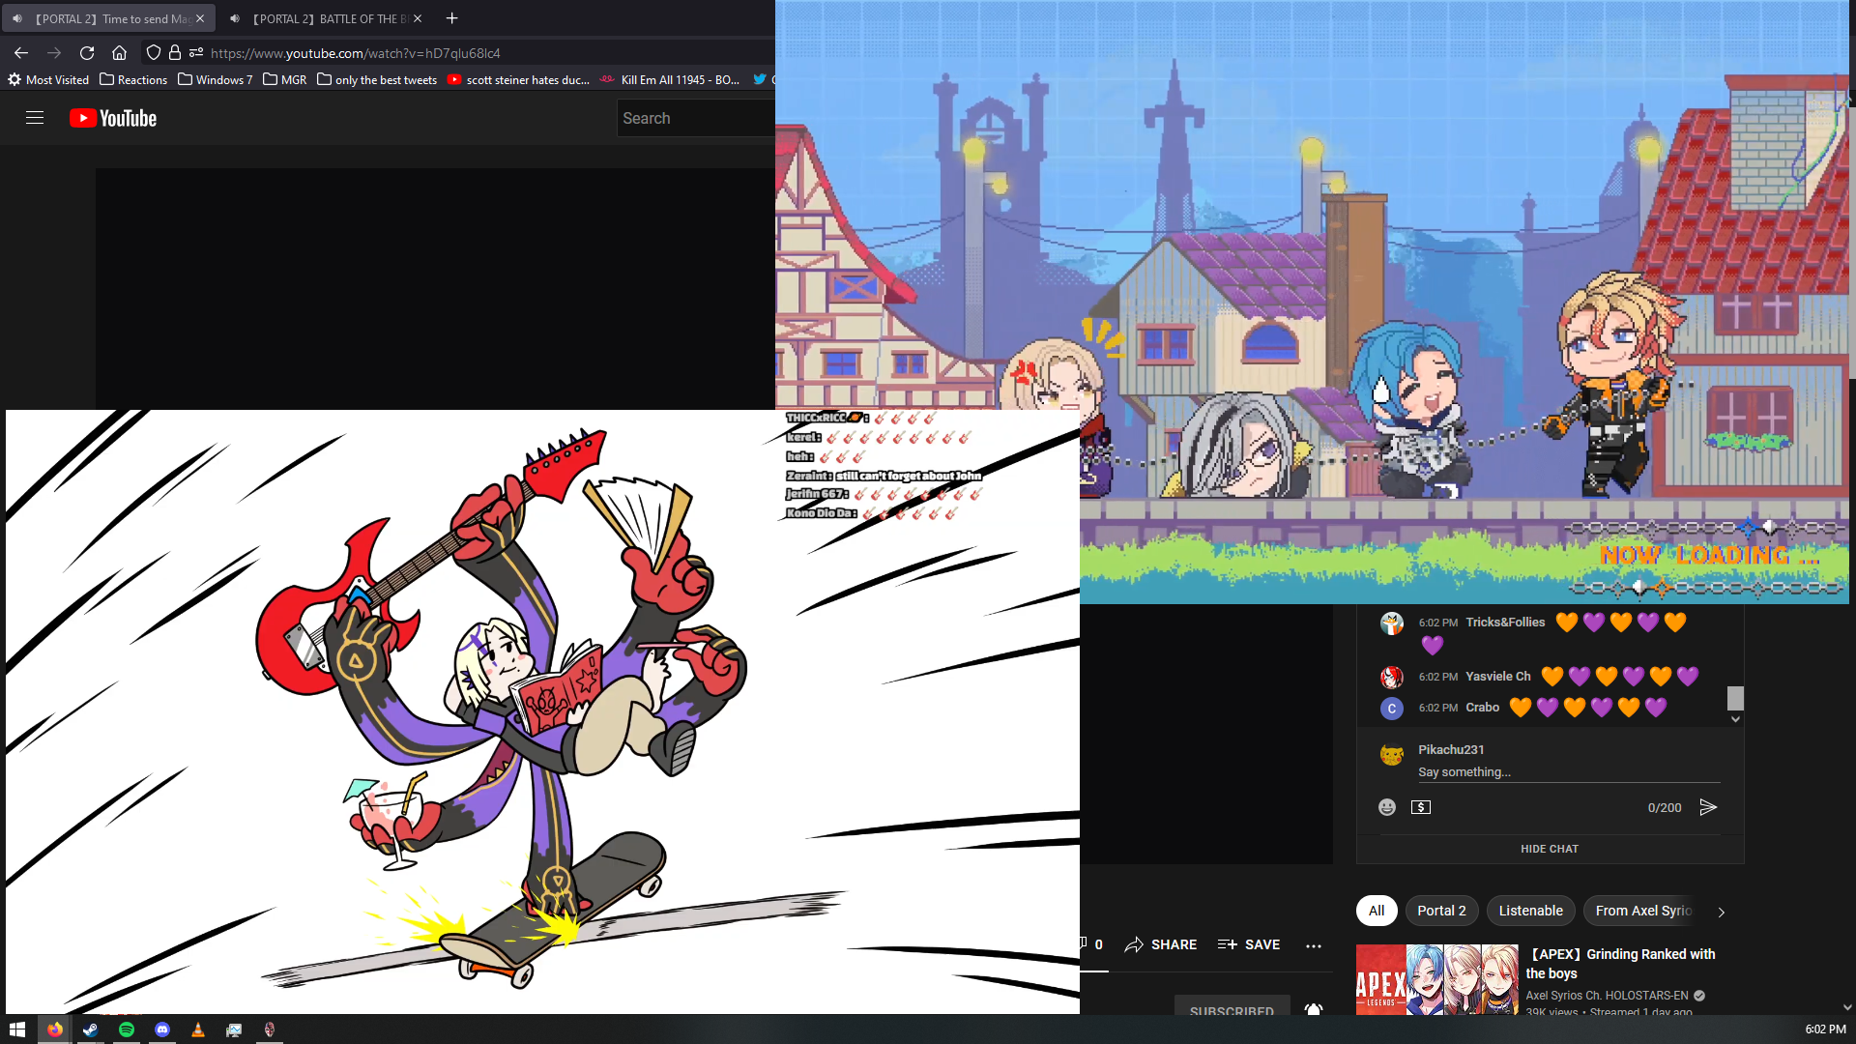The width and height of the screenshot is (1856, 1044).
Task: Mute audio on 'BATTLE OF THE' tab
Action: (235, 18)
